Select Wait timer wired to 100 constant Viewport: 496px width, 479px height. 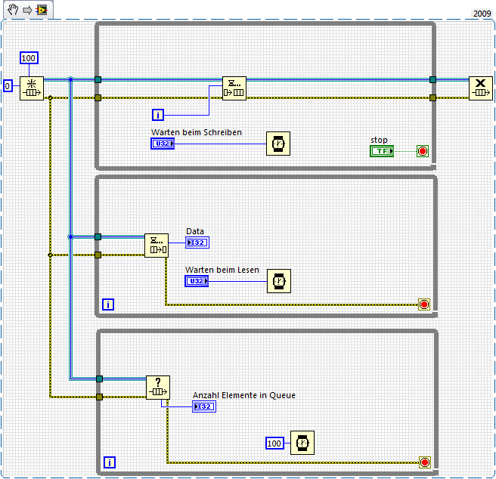(302, 443)
